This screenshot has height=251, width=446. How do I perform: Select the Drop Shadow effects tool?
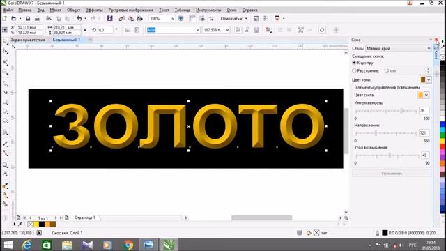(x=6, y=165)
